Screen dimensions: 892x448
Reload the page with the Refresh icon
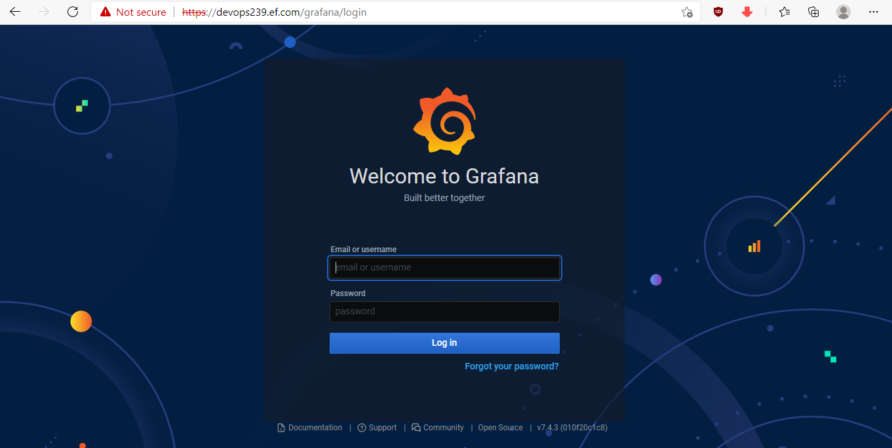click(x=73, y=12)
